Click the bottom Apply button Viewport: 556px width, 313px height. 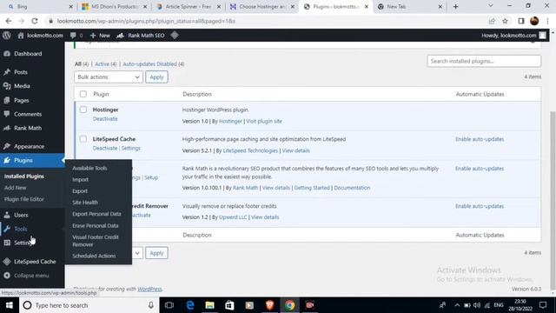[156, 253]
